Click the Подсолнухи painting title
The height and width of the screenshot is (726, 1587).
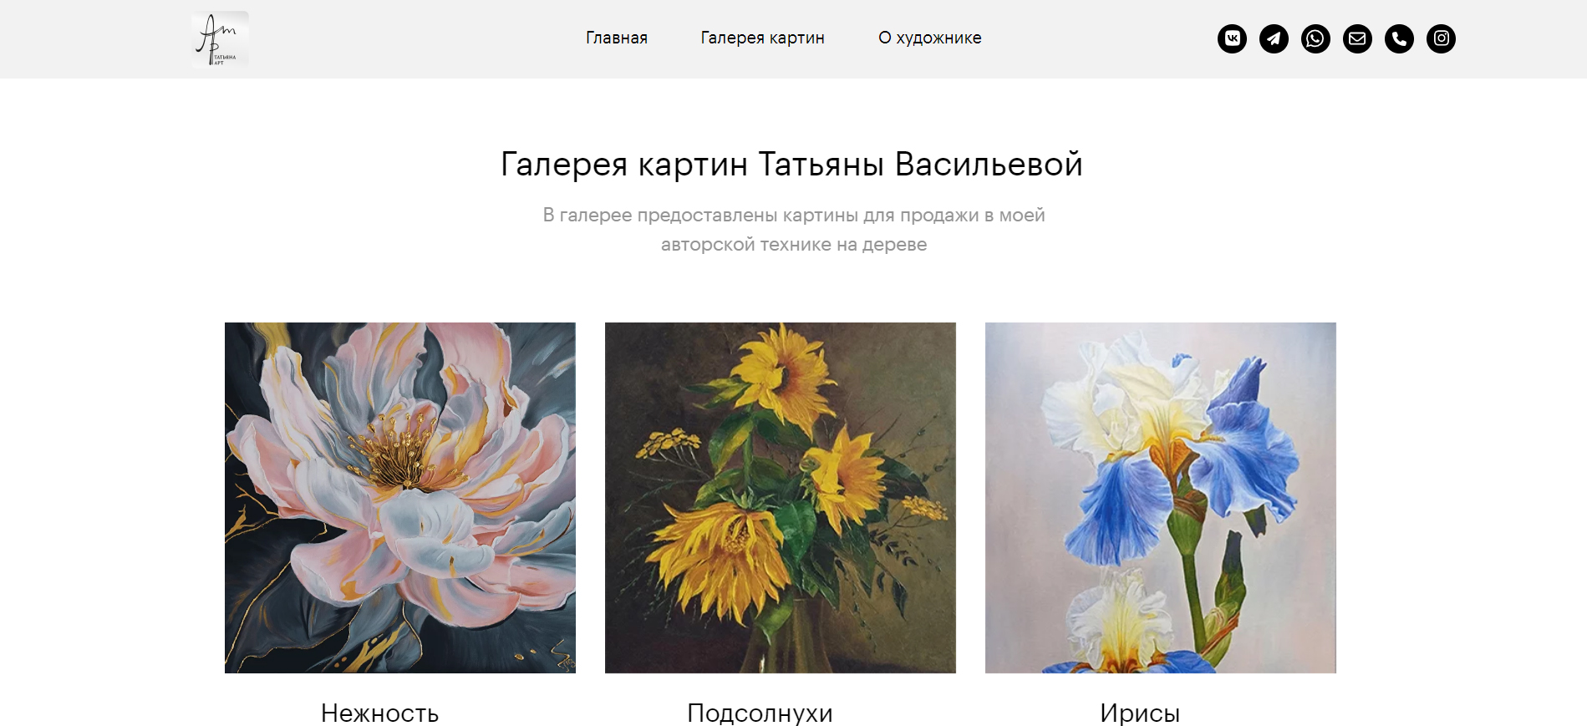pyautogui.click(x=760, y=713)
